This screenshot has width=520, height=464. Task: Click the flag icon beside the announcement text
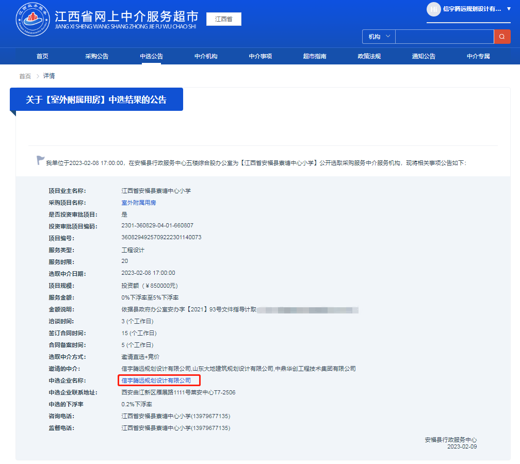pyautogui.click(x=40, y=159)
